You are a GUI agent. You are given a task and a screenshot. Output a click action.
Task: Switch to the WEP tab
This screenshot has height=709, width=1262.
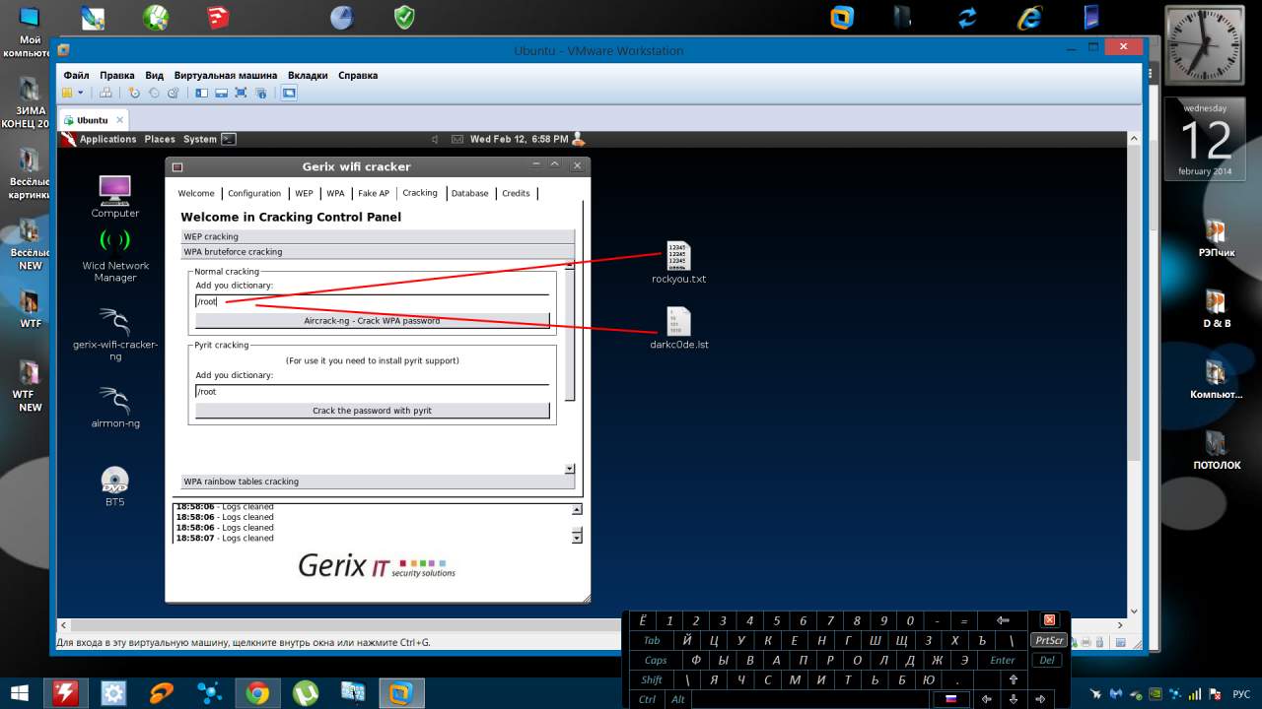304,193
